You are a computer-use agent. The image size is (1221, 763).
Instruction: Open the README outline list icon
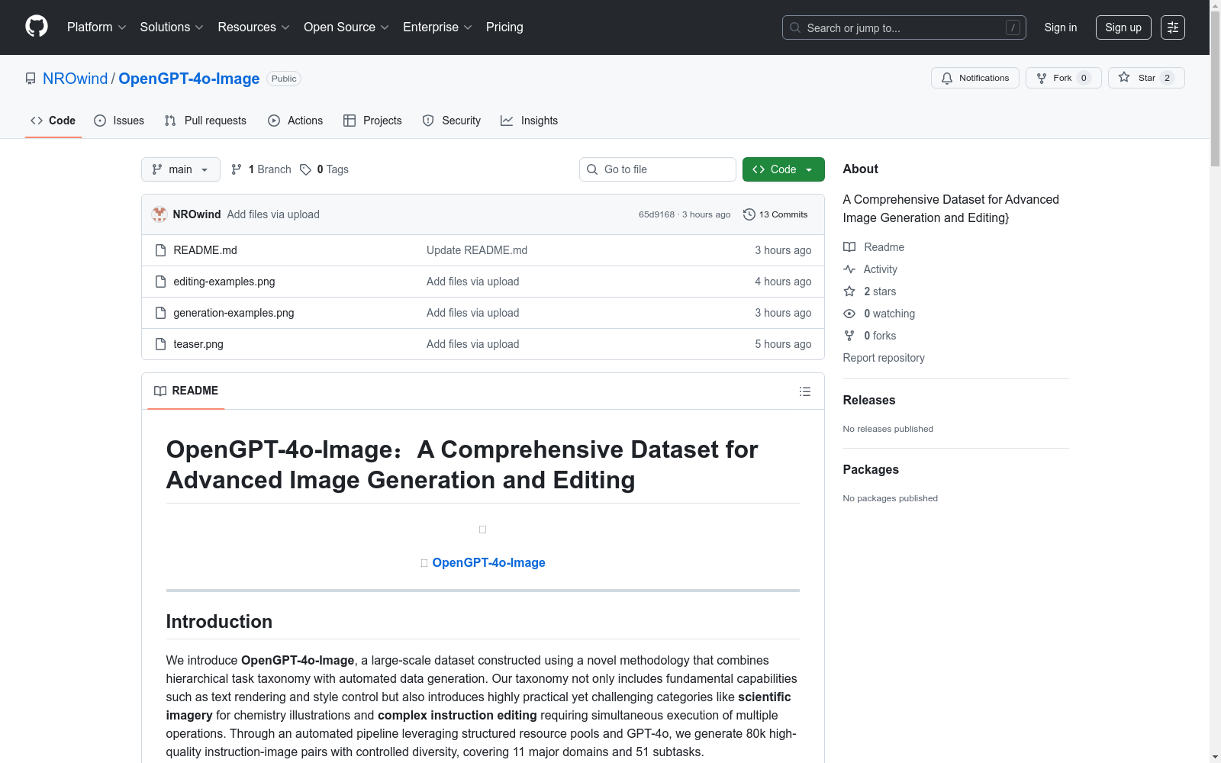[805, 391]
